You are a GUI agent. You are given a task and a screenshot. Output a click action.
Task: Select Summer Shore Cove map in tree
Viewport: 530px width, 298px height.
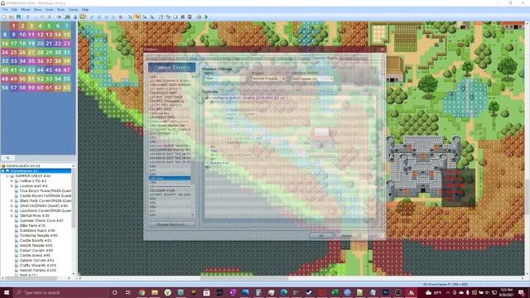pos(41,221)
